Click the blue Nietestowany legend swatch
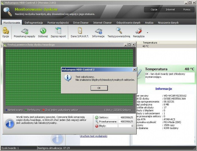 click(6, 110)
